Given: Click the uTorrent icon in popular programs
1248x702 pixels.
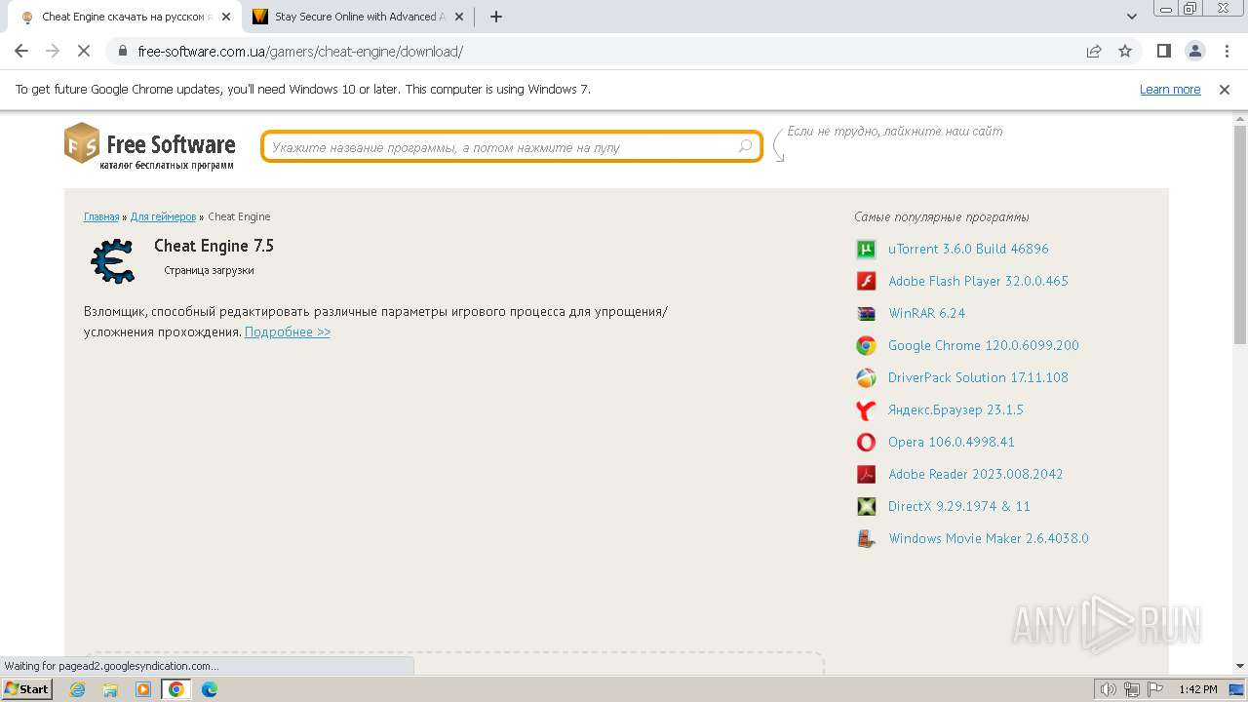Looking at the screenshot, I should (x=866, y=250).
